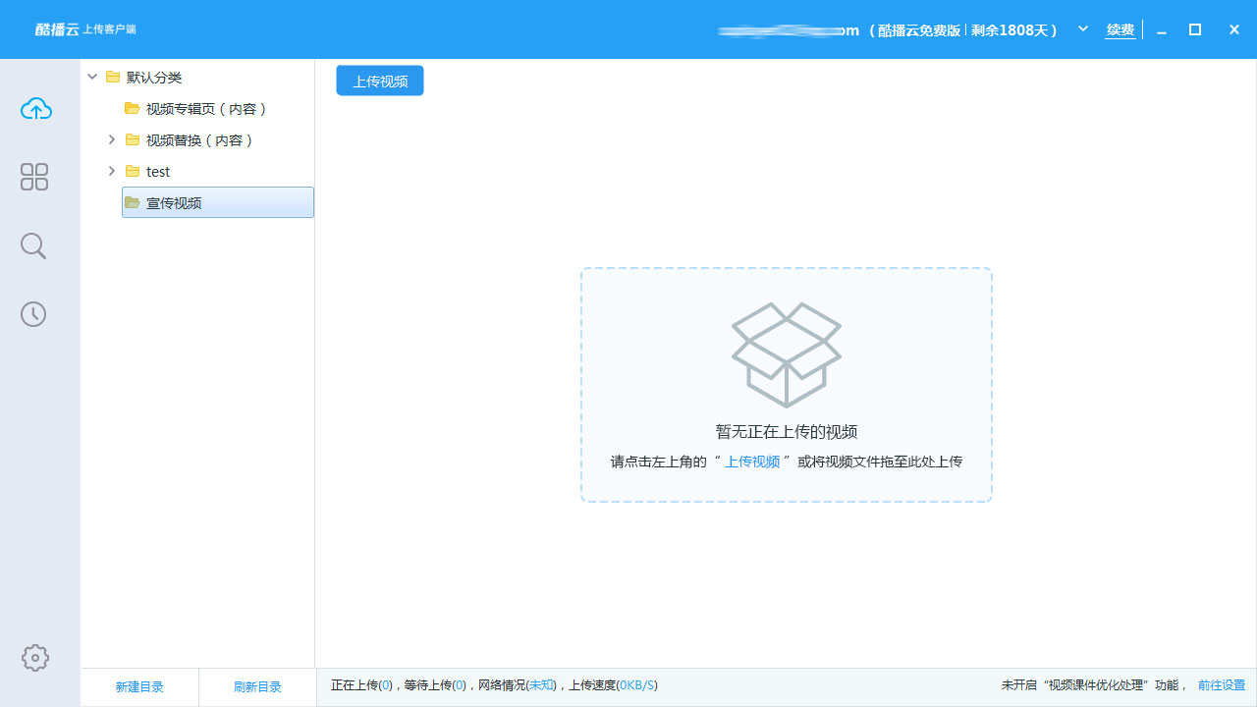This screenshot has height=707, width=1257.
Task: Click the 默认分类 folder icon
Action: coord(113,78)
